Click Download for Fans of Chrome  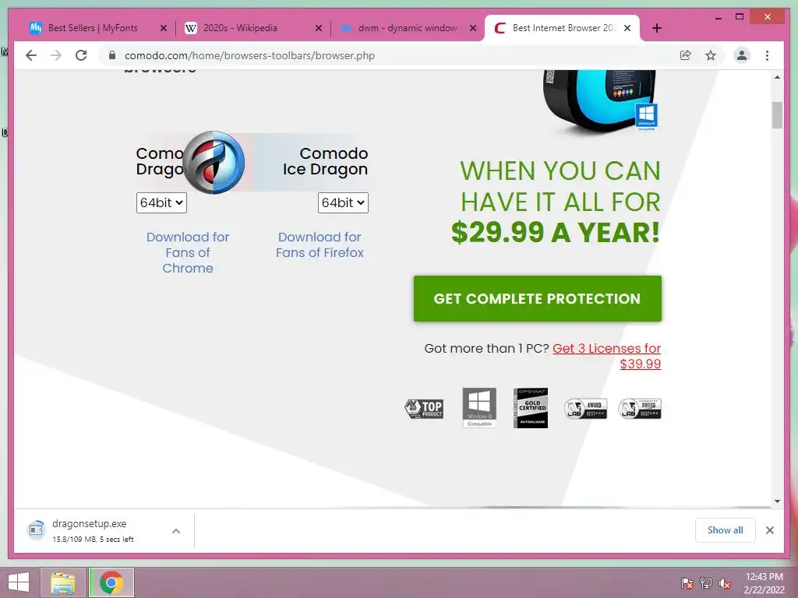coord(188,252)
